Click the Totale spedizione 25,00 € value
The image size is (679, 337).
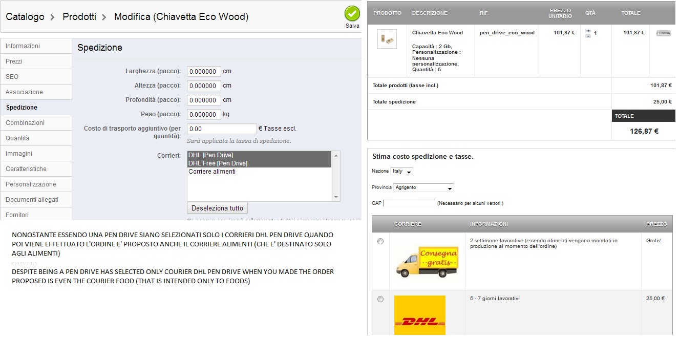click(663, 102)
